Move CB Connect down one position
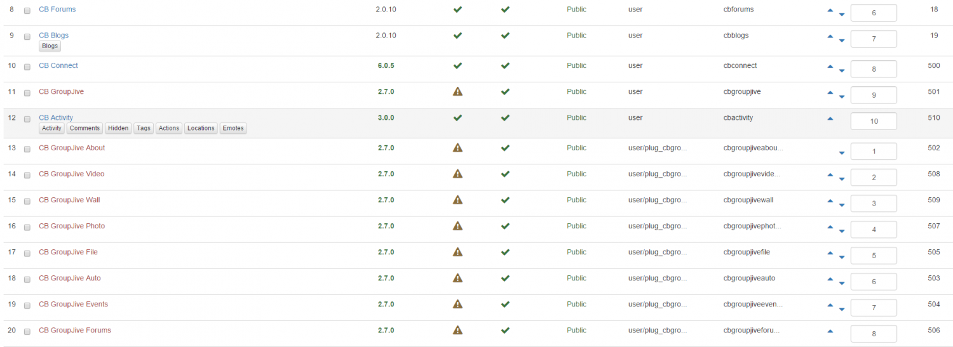 (x=842, y=70)
